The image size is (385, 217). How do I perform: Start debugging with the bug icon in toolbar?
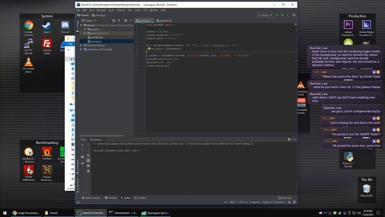(x=282, y=15)
